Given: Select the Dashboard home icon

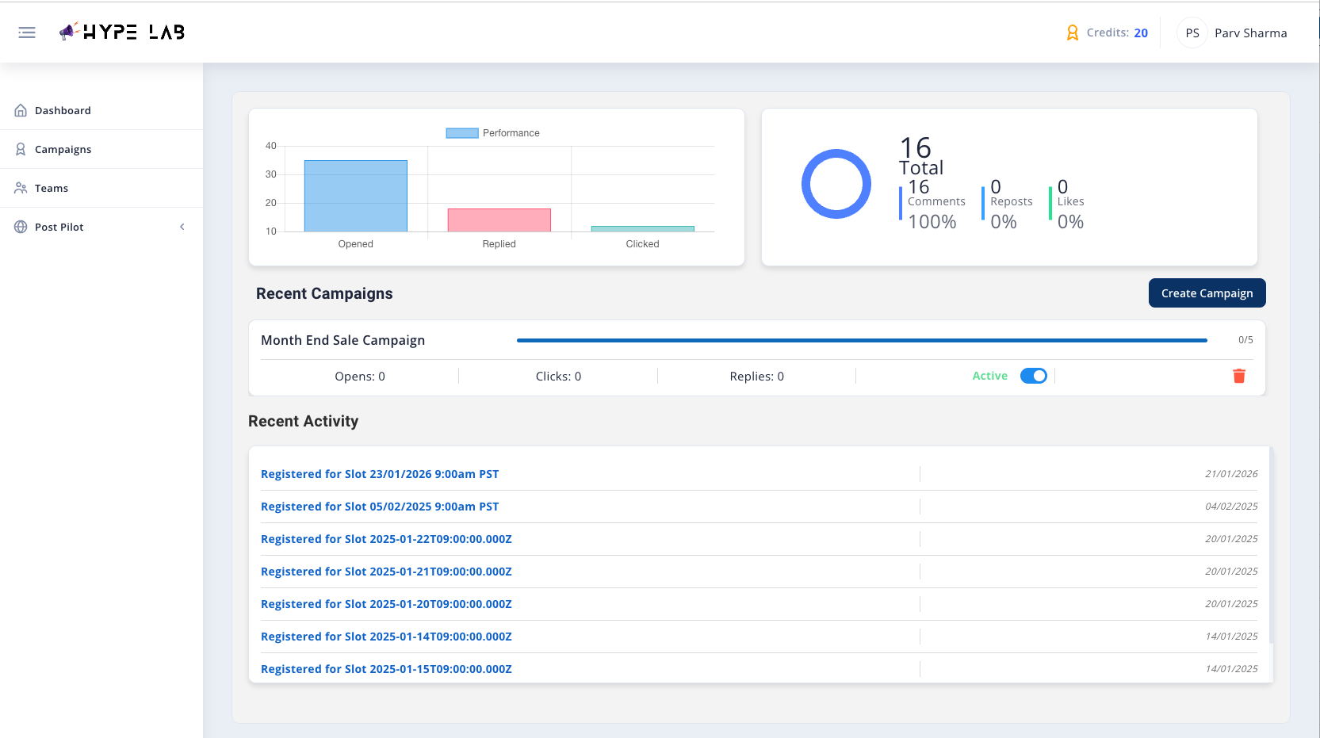Looking at the screenshot, I should (20, 109).
